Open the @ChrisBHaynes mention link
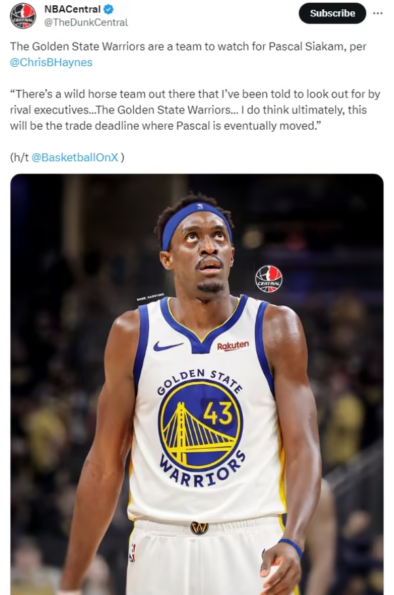The height and width of the screenshot is (595, 394). pyautogui.click(x=51, y=62)
